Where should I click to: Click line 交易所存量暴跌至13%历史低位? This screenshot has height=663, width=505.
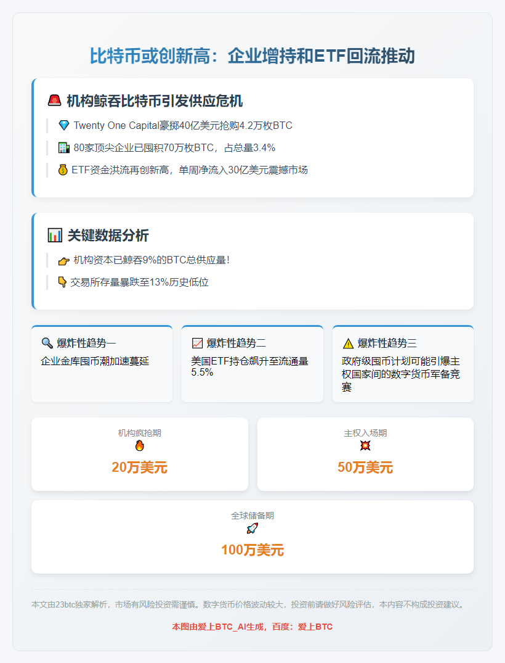click(139, 282)
